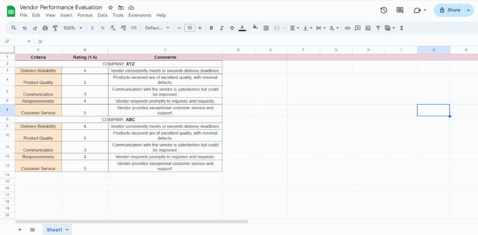Image resolution: width=478 pixels, height=235 pixels.
Task: Open Google Sheets home logo
Action: (11, 12)
